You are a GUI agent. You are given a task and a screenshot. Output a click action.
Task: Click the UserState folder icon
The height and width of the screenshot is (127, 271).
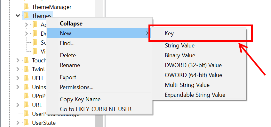click(26, 123)
